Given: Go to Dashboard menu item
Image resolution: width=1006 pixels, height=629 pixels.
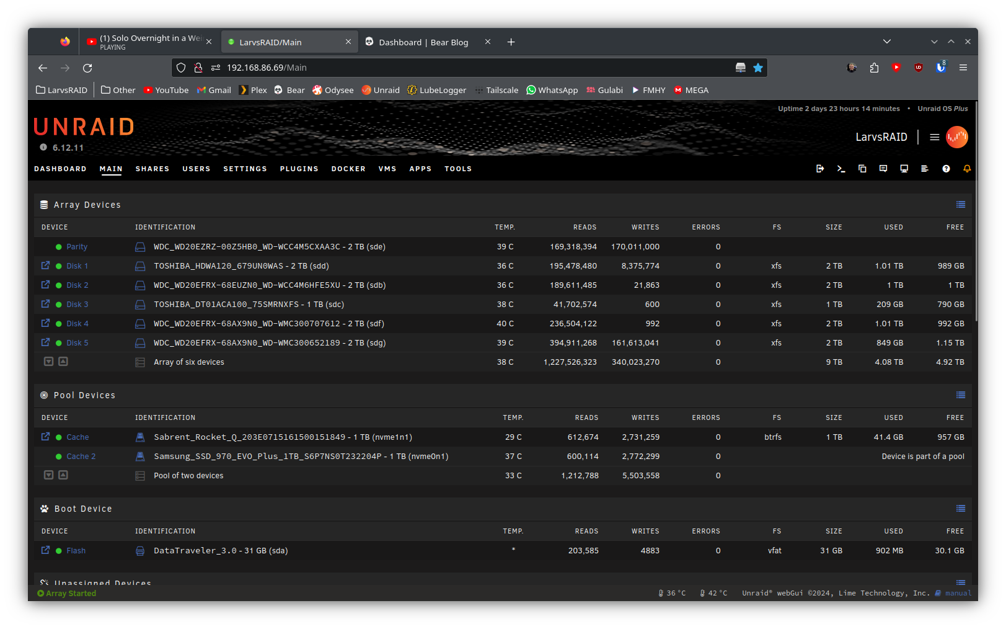Looking at the screenshot, I should pos(60,169).
